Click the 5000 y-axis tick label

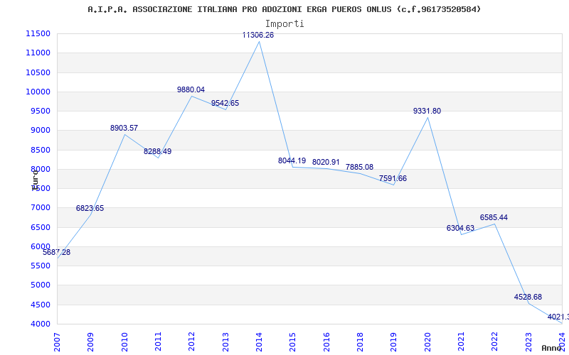(x=40, y=285)
